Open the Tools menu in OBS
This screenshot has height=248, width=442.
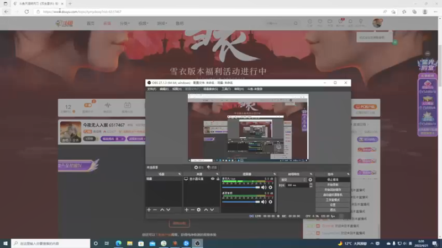(x=226, y=89)
